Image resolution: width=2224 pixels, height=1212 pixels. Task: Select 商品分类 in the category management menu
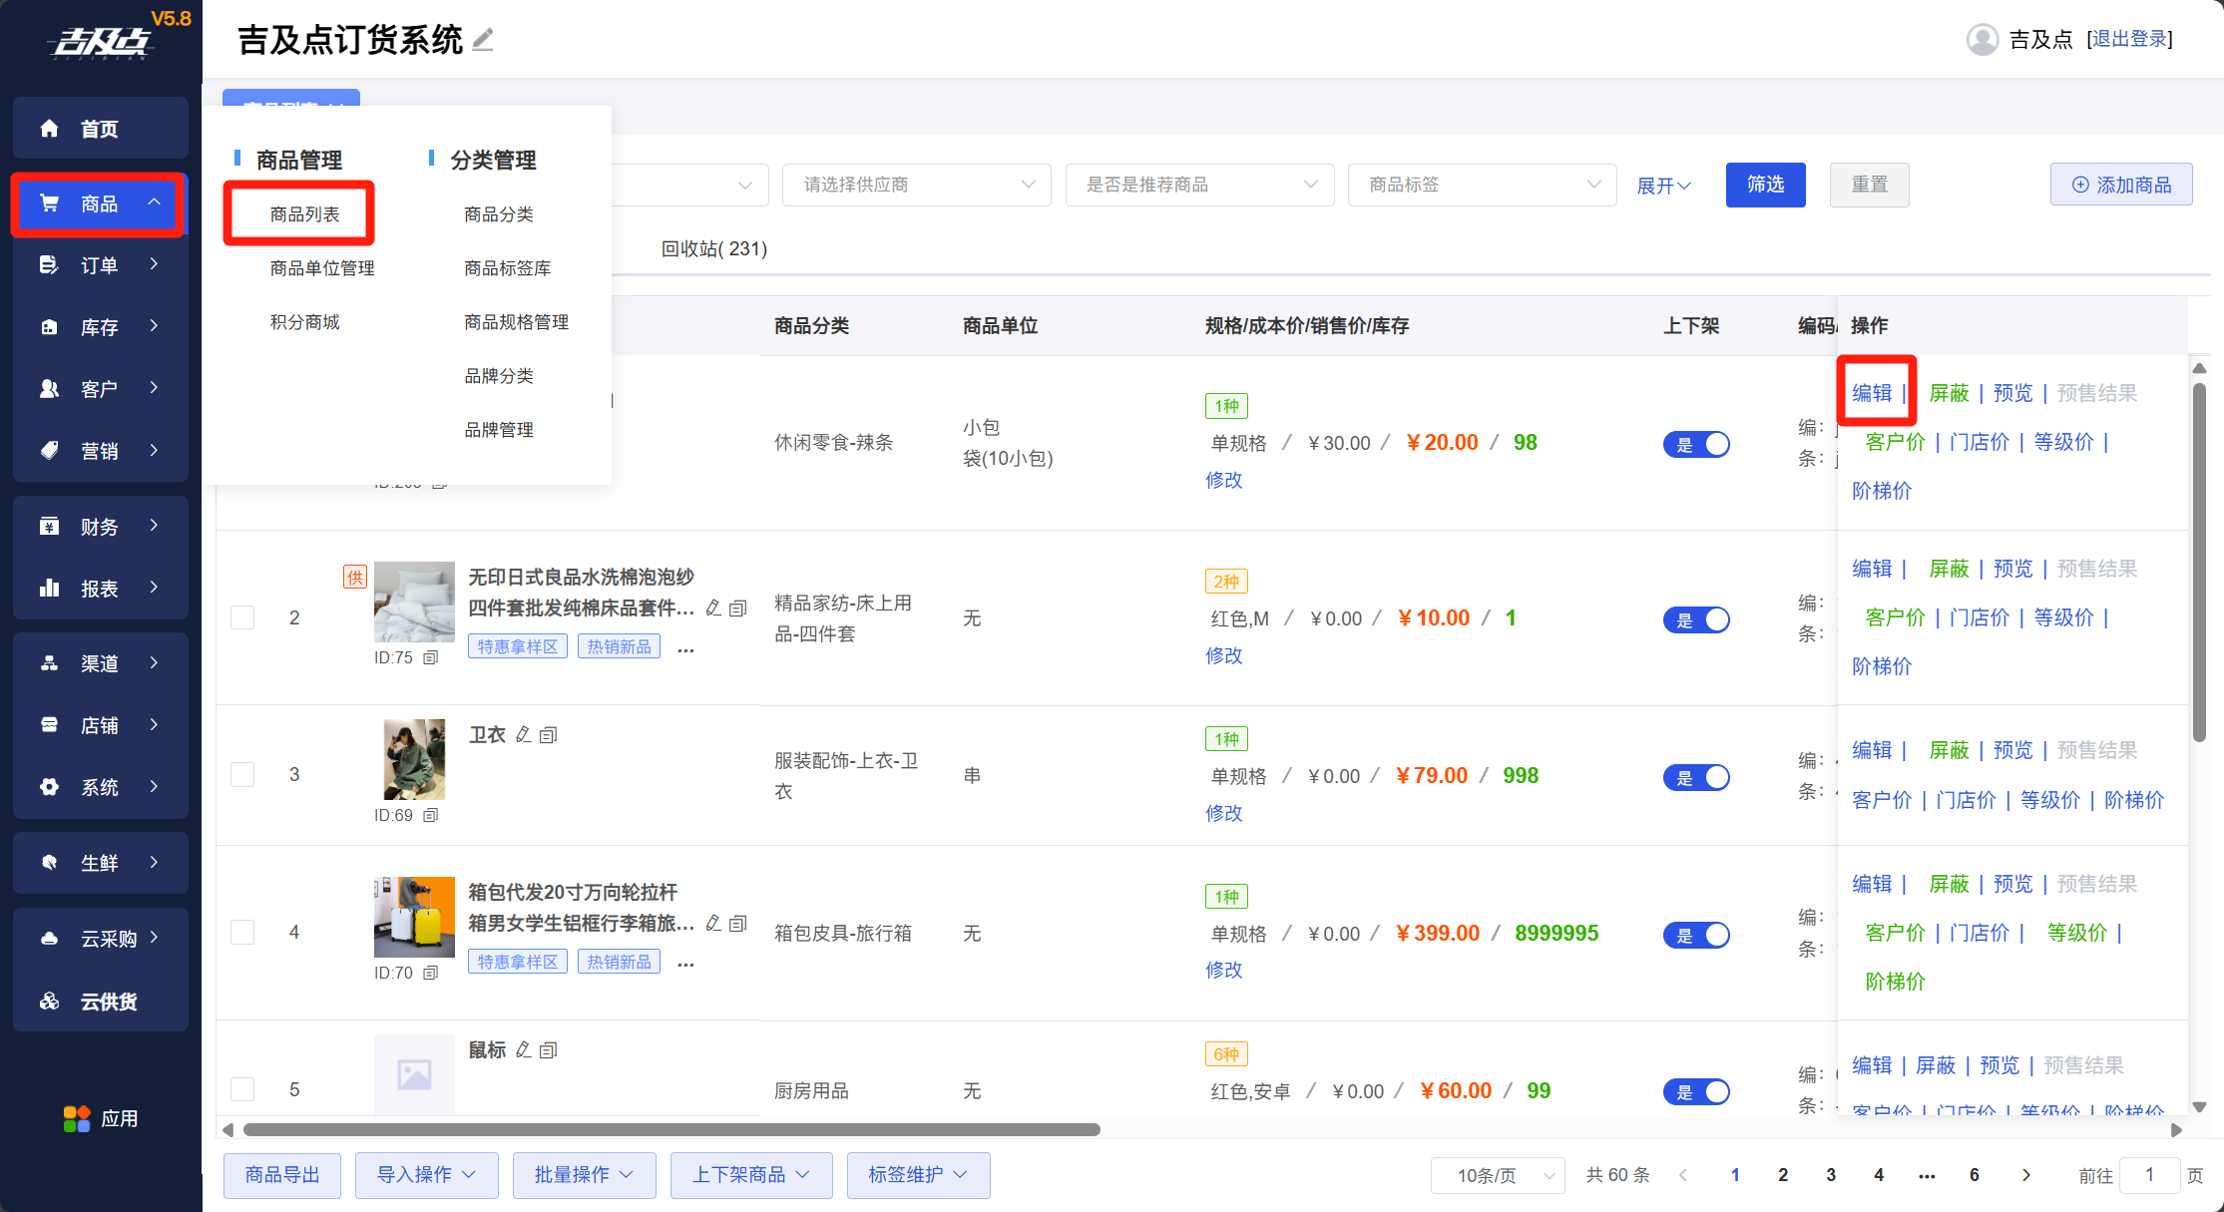point(498,214)
